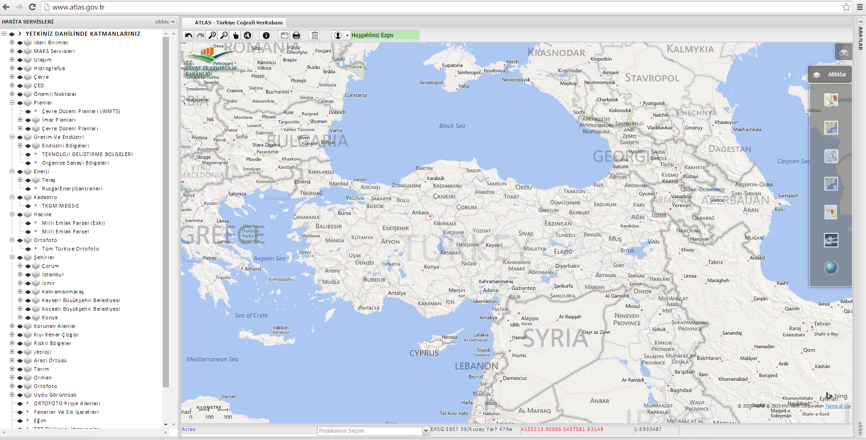Select the 'G' labelled basemap icon

click(831, 128)
